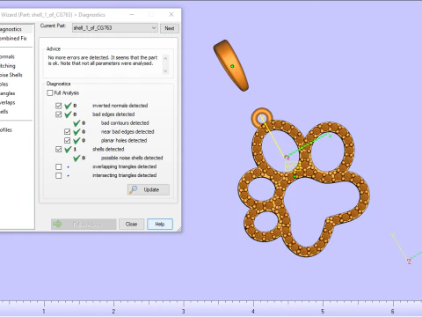Click the Next part button
Screen dimensions: 422x317
tap(170, 28)
